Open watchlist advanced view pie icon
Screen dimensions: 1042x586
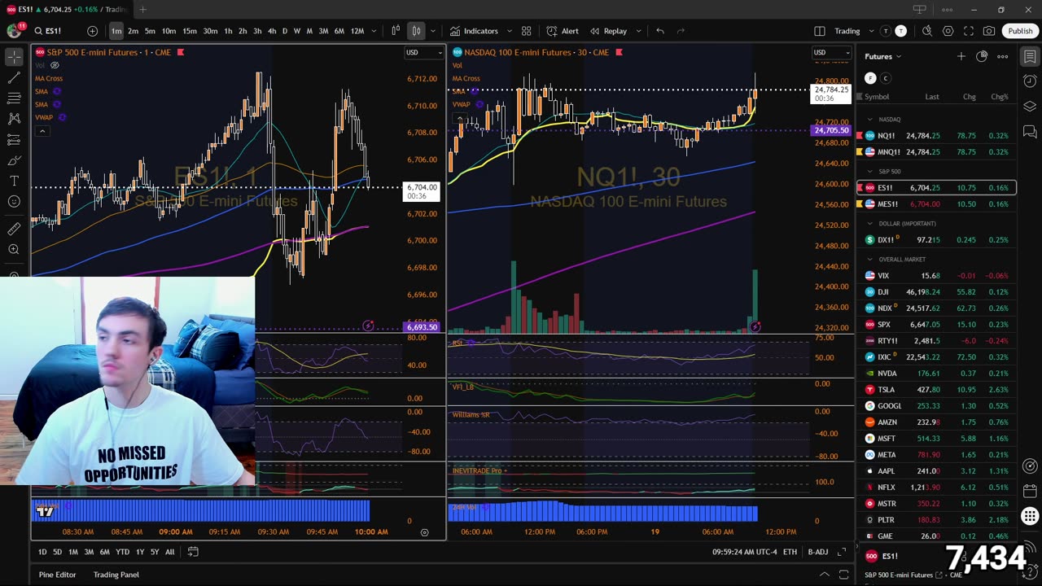[982, 56]
